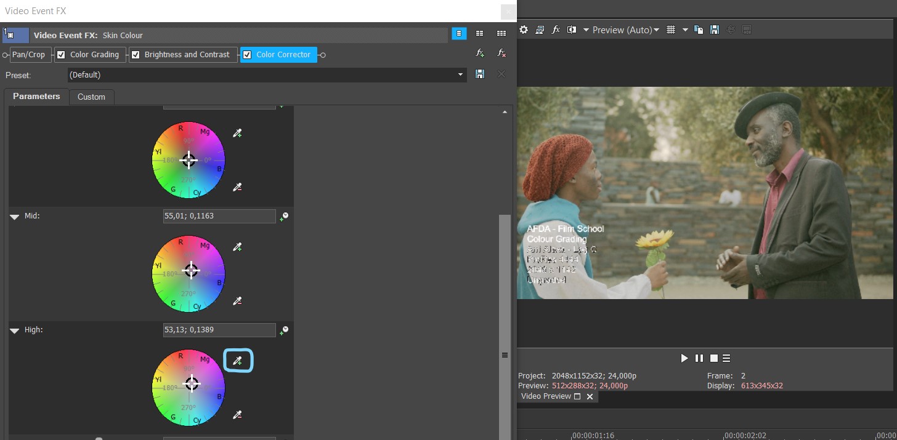Save the current FX preset
Viewport: 897px width, 440px height.
[480, 74]
